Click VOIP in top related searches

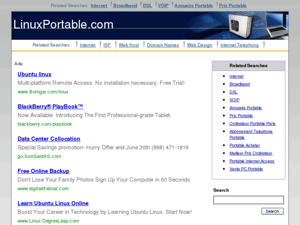point(163,5)
